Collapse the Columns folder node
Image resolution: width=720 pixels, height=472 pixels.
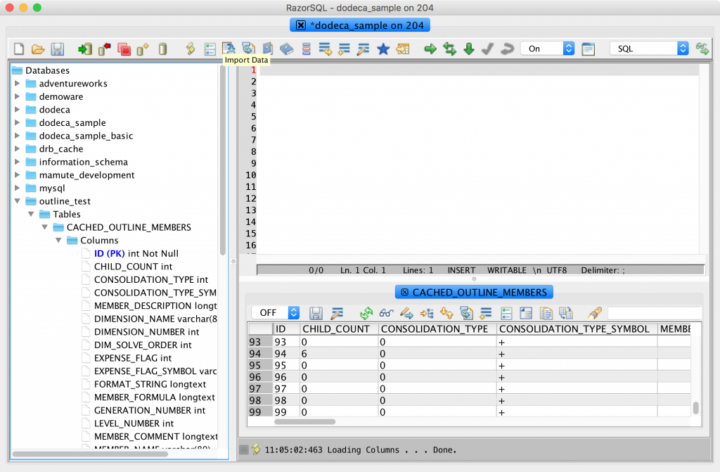tap(59, 241)
